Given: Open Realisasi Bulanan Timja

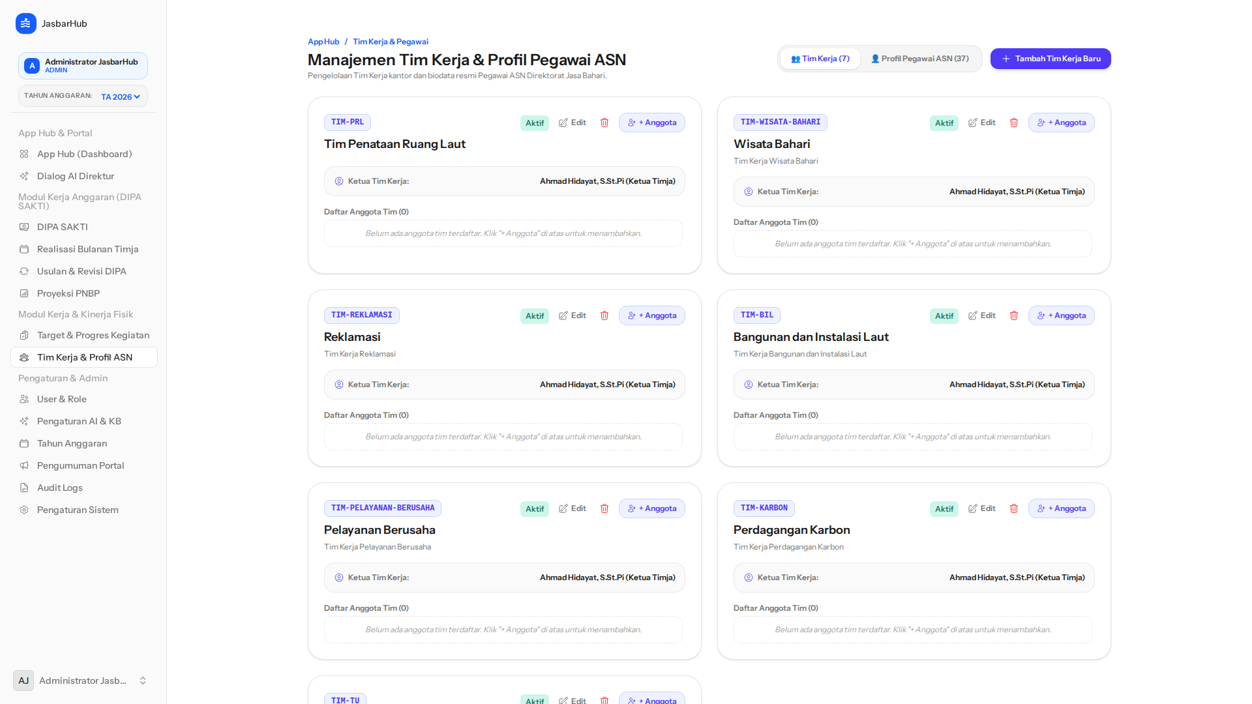Looking at the screenshot, I should [x=84, y=249].
